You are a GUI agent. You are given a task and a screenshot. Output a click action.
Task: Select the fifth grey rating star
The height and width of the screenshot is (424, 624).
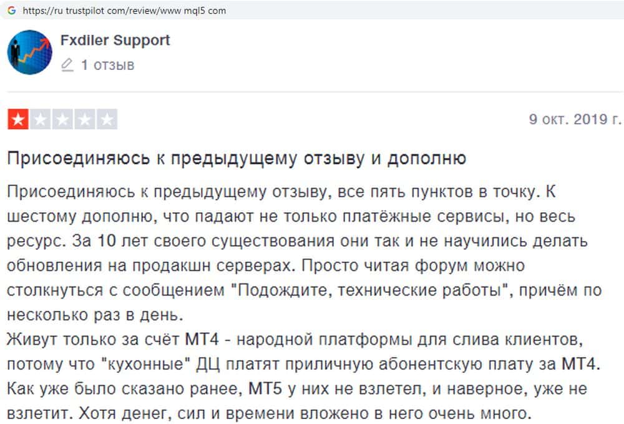107,119
